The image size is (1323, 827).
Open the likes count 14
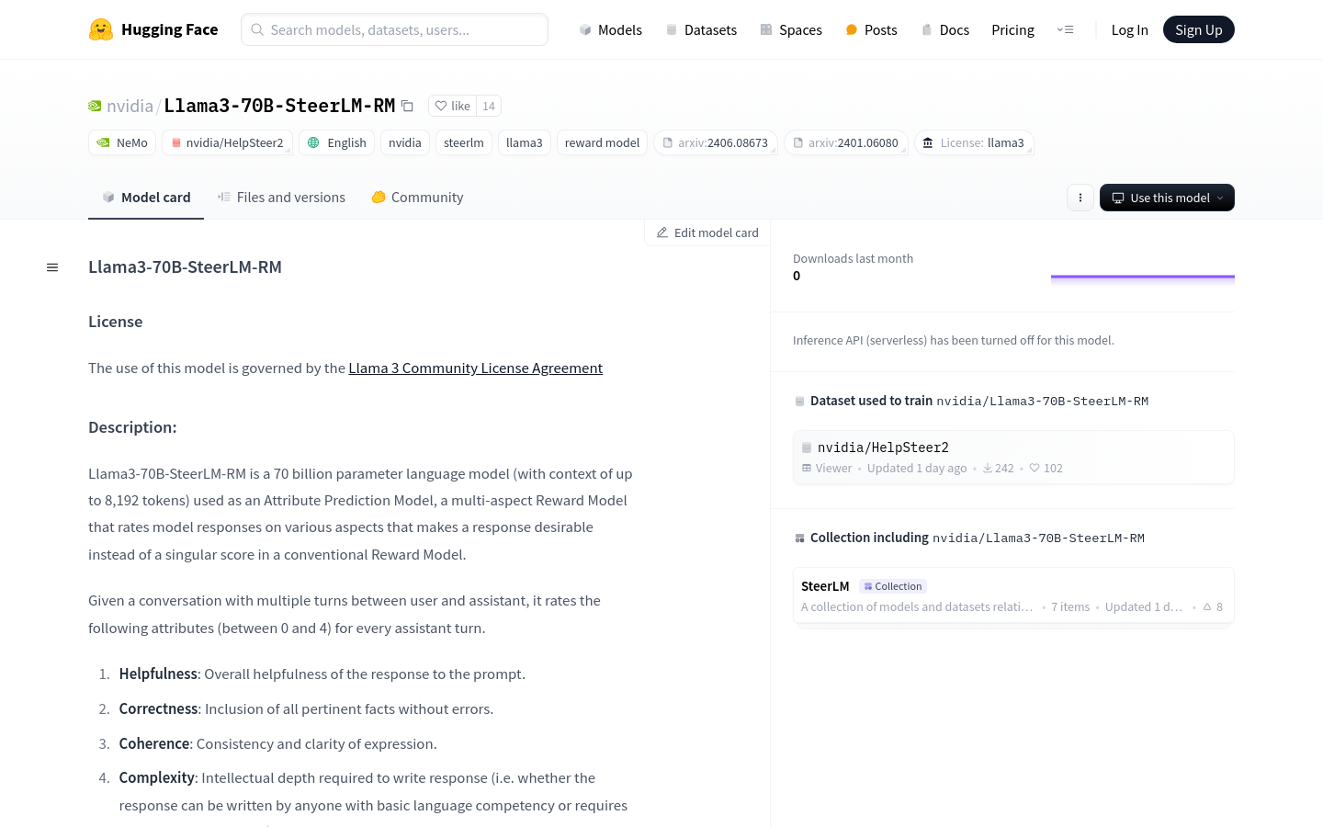click(x=489, y=106)
